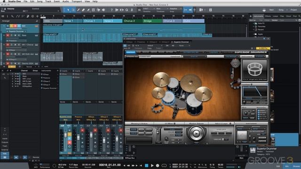Image resolution: width=301 pixels, height=169 pixels.
Task: Unmute the MK 1 Chorus track
Action: tap(8, 45)
